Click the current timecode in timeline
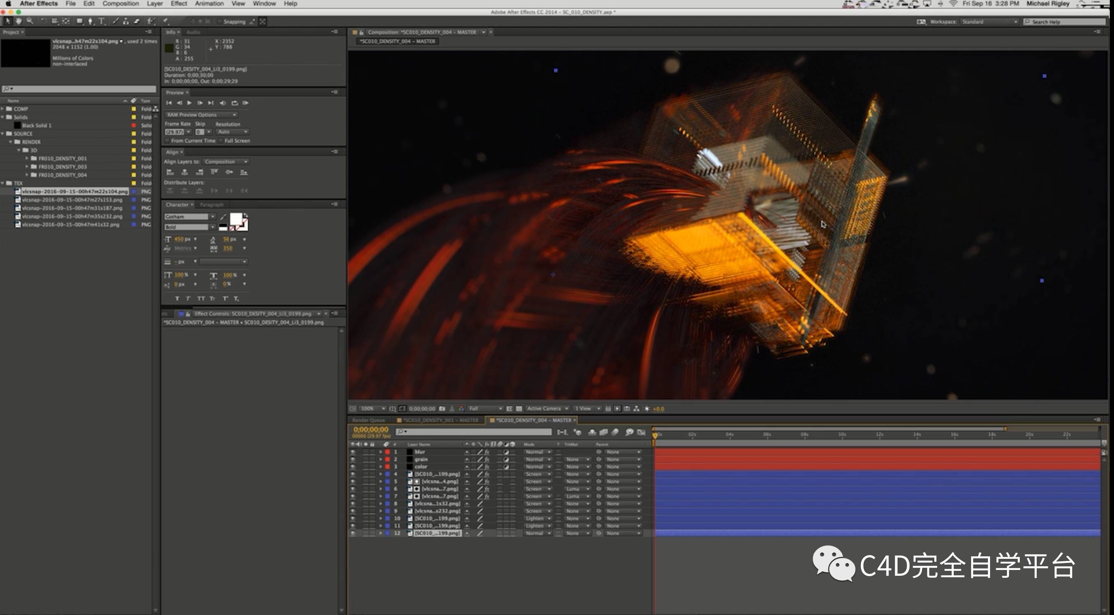1114x615 pixels. [x=371, y=430]
